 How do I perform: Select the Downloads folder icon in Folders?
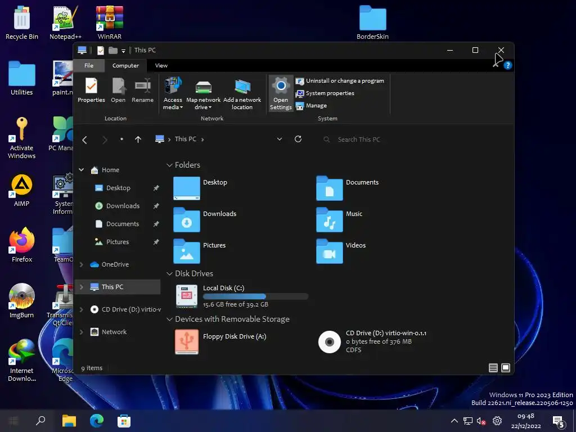point(187,220)
